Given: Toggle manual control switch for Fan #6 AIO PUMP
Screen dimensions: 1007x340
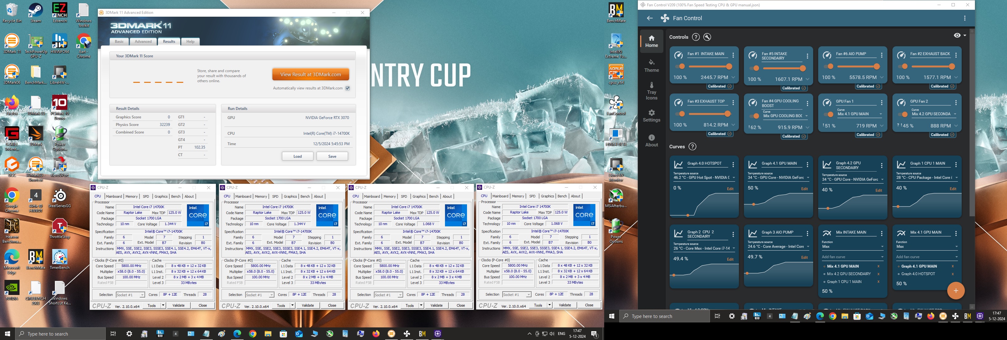Looking at the screenshot, I should point(828,66).
